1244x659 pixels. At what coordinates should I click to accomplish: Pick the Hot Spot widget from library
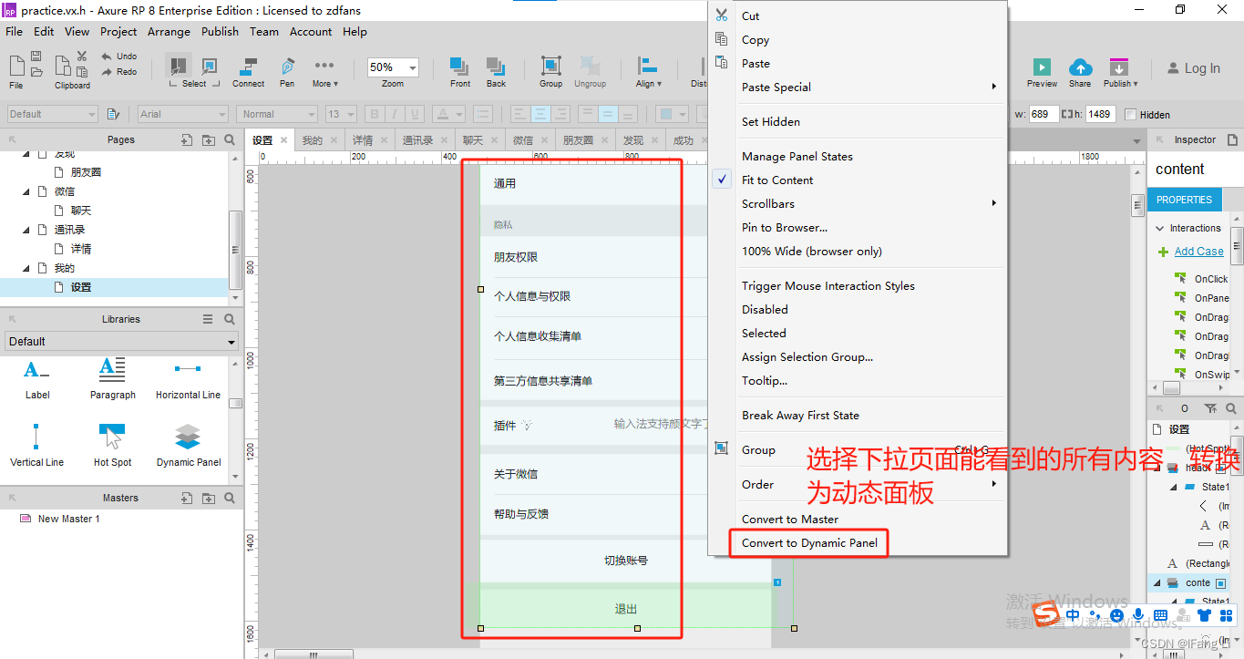(x=113, y=446)
